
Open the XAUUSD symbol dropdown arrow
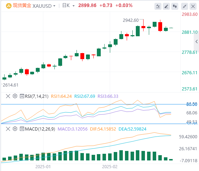pos(54,6)
